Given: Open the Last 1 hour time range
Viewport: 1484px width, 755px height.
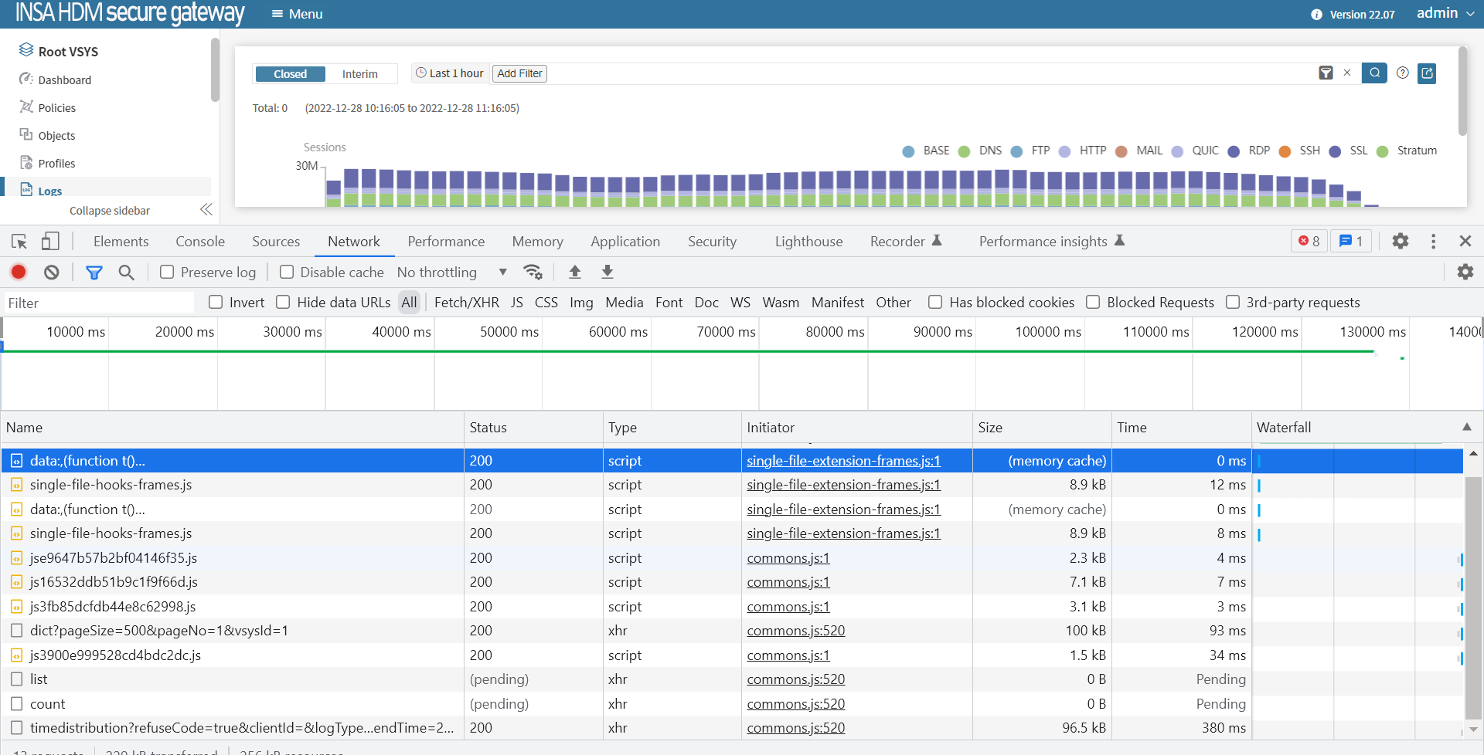Looking at the screenshot, I should (x=449, y=73).
